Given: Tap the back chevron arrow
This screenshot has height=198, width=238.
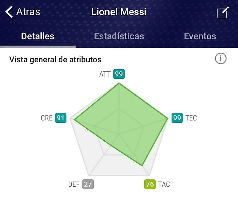Looking at the screenshot, I should pos(9,12).
